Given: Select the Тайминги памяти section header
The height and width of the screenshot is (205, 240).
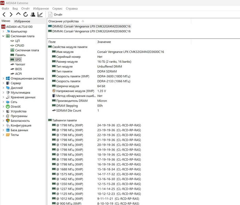Looking at the screenshot, I should [63, 120].
